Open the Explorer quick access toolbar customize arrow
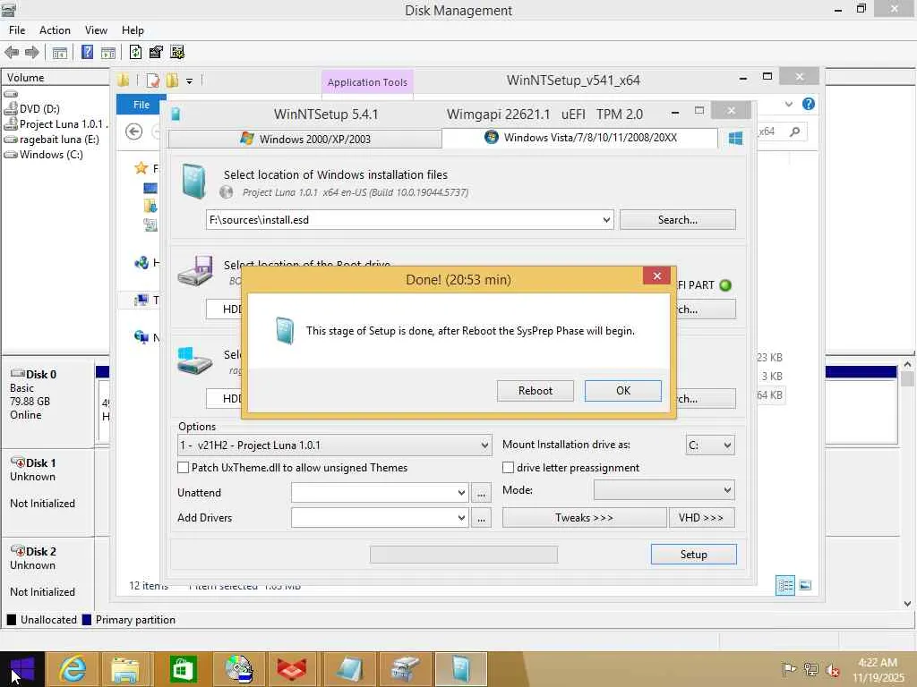Screen dimensions: 917x687 pos(190,81)
